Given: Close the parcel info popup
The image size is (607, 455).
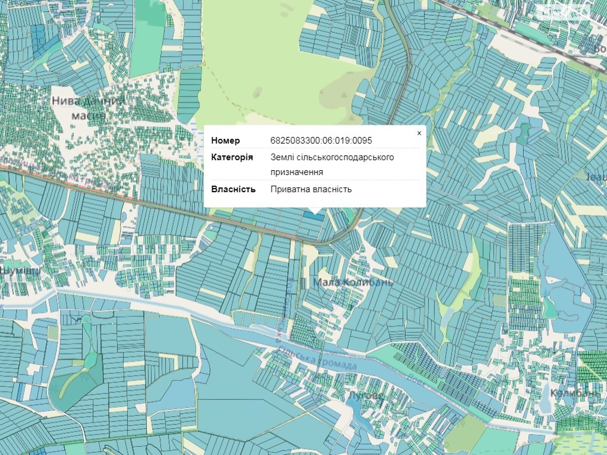Looking at the screenshot, I should point(419,133).
